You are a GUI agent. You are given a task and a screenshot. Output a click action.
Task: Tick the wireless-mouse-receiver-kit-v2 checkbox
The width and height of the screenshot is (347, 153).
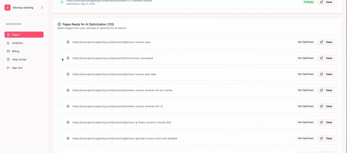coord(62,106)
